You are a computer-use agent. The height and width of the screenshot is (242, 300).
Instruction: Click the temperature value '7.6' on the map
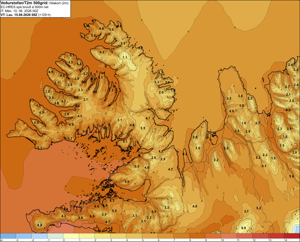[x=73, y=206]
